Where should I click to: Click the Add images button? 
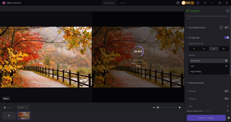(21, 107)
